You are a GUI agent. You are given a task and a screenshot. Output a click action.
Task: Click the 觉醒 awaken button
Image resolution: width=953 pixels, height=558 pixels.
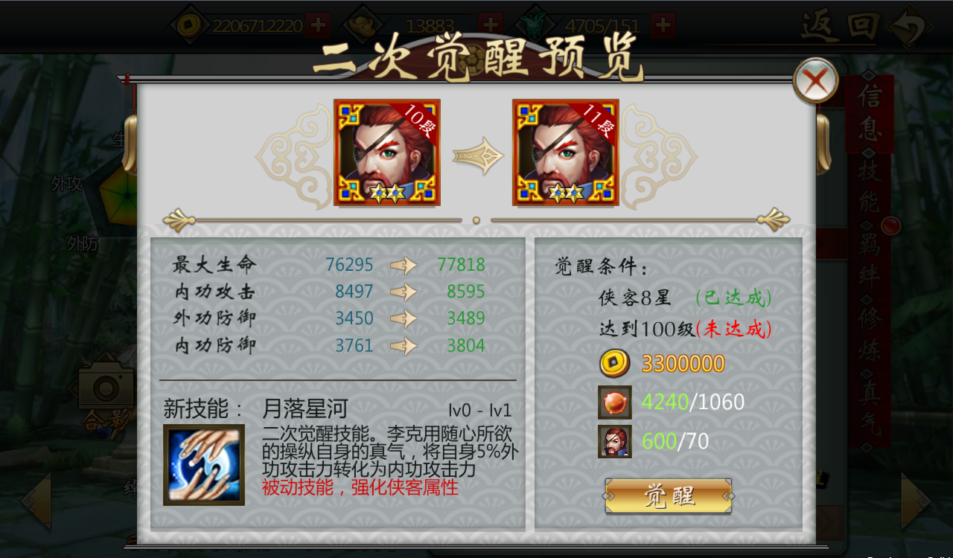point(669,496)
